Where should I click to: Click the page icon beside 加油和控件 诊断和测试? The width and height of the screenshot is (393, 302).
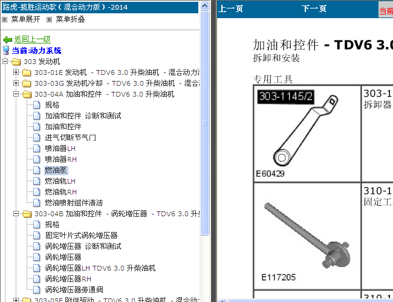37,116
